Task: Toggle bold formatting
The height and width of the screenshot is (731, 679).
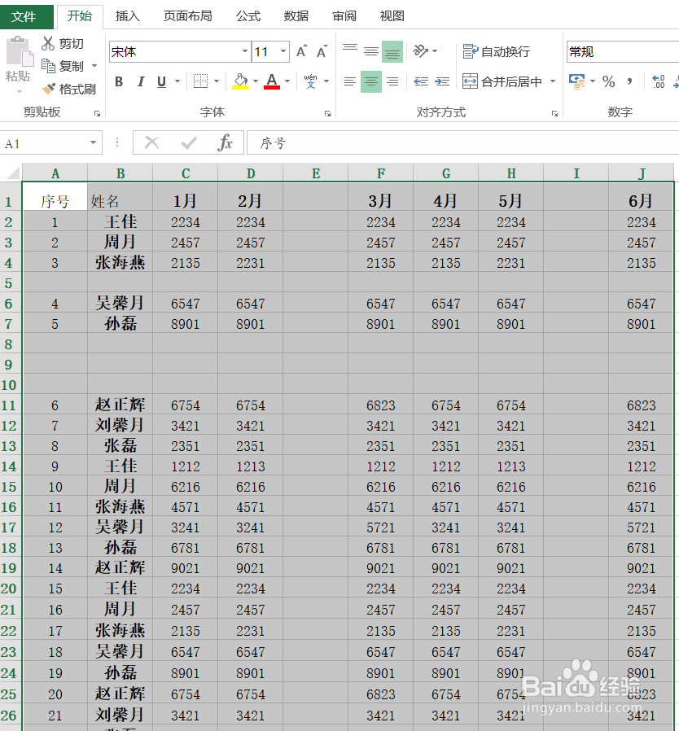Action: click(118, 81)
